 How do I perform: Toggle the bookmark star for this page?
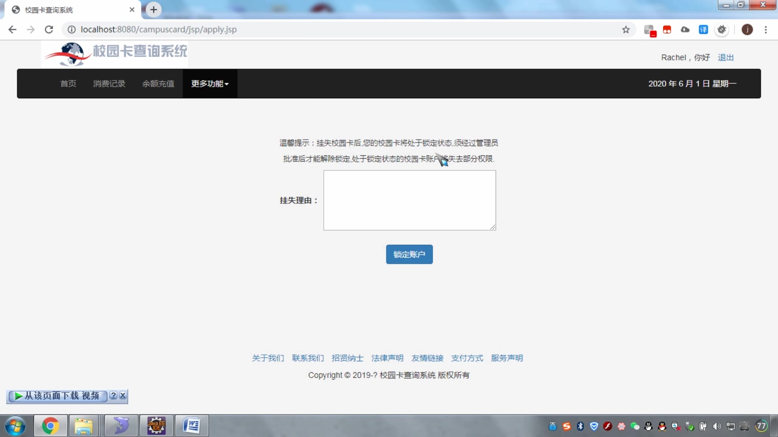coord(626,30)
